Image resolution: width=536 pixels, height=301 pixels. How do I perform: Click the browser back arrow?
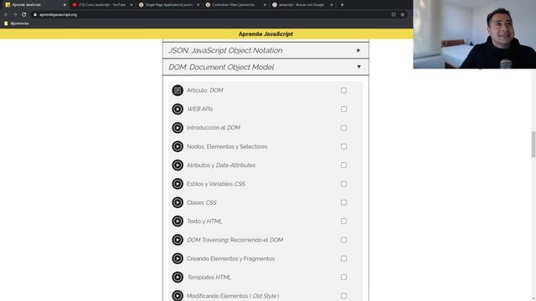tap(6, 15)
